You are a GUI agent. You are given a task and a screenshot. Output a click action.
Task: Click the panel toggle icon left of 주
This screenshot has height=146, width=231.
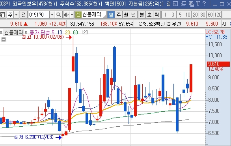coord(3,15)
